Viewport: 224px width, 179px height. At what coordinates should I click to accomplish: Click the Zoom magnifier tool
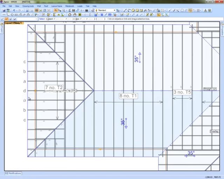pyautogui.click(x=63, y=10)
